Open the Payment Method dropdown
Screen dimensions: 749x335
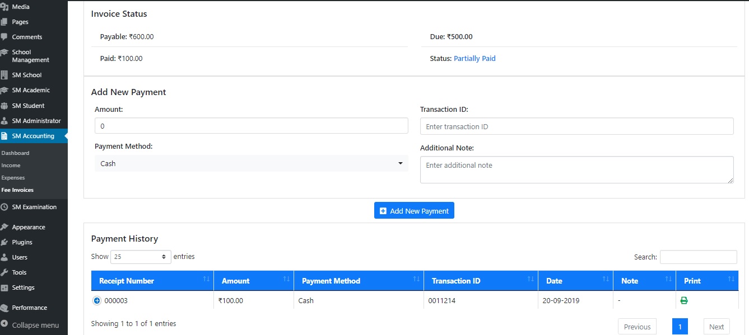click(x=250, y=163)
